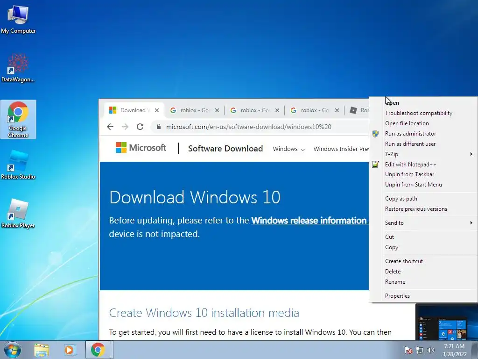Select the Roblox Player desktop icon
Image resolution: width=478 pixels, height=359 pixels.
[18, 214]
